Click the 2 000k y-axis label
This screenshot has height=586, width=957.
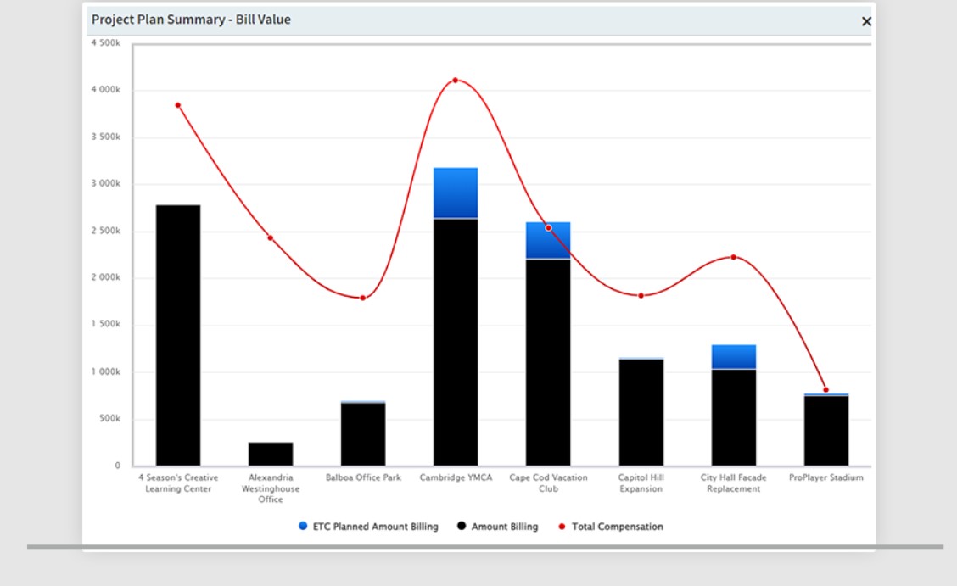105,277
